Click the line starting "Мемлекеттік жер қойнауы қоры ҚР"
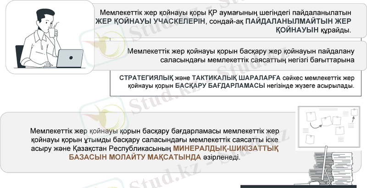The image size is (367, 188). [226, 12]
